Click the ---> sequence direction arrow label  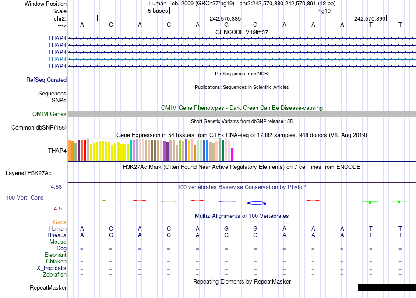pyautogui.click(x=62, y=25)
